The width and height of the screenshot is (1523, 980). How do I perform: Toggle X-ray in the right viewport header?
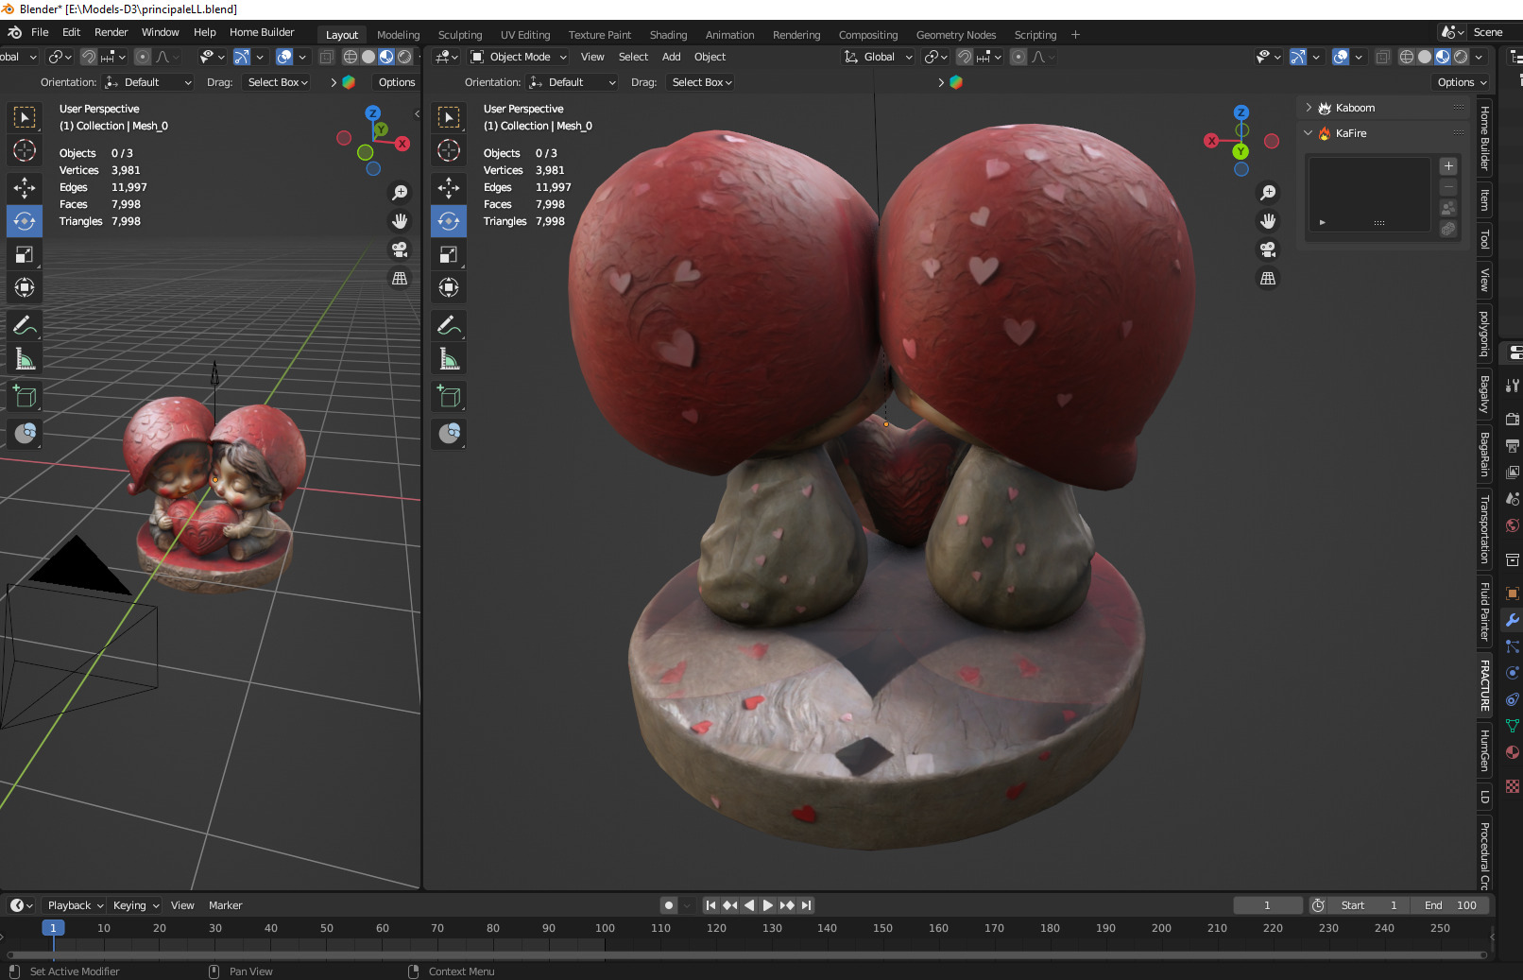tap(1382, 57)
